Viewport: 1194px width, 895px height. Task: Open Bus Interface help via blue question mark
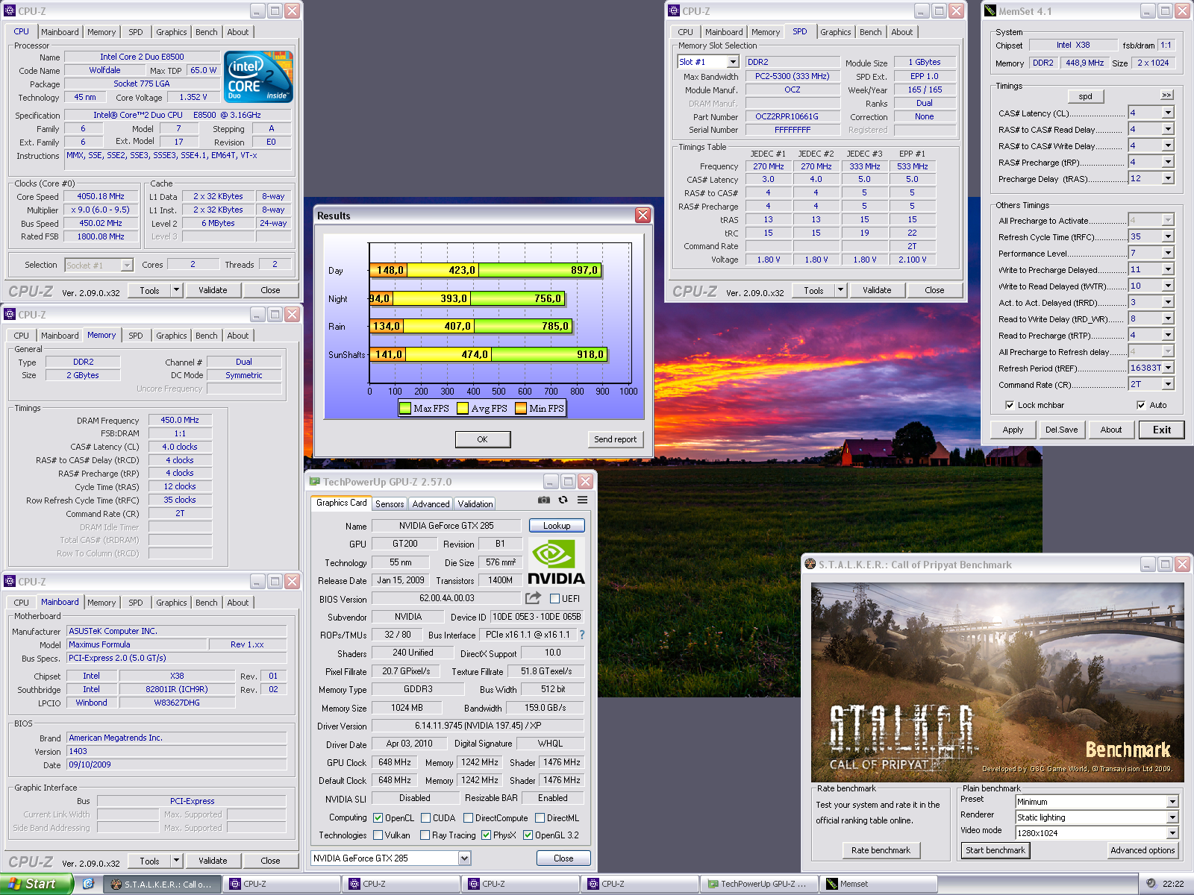pos(581,635)
